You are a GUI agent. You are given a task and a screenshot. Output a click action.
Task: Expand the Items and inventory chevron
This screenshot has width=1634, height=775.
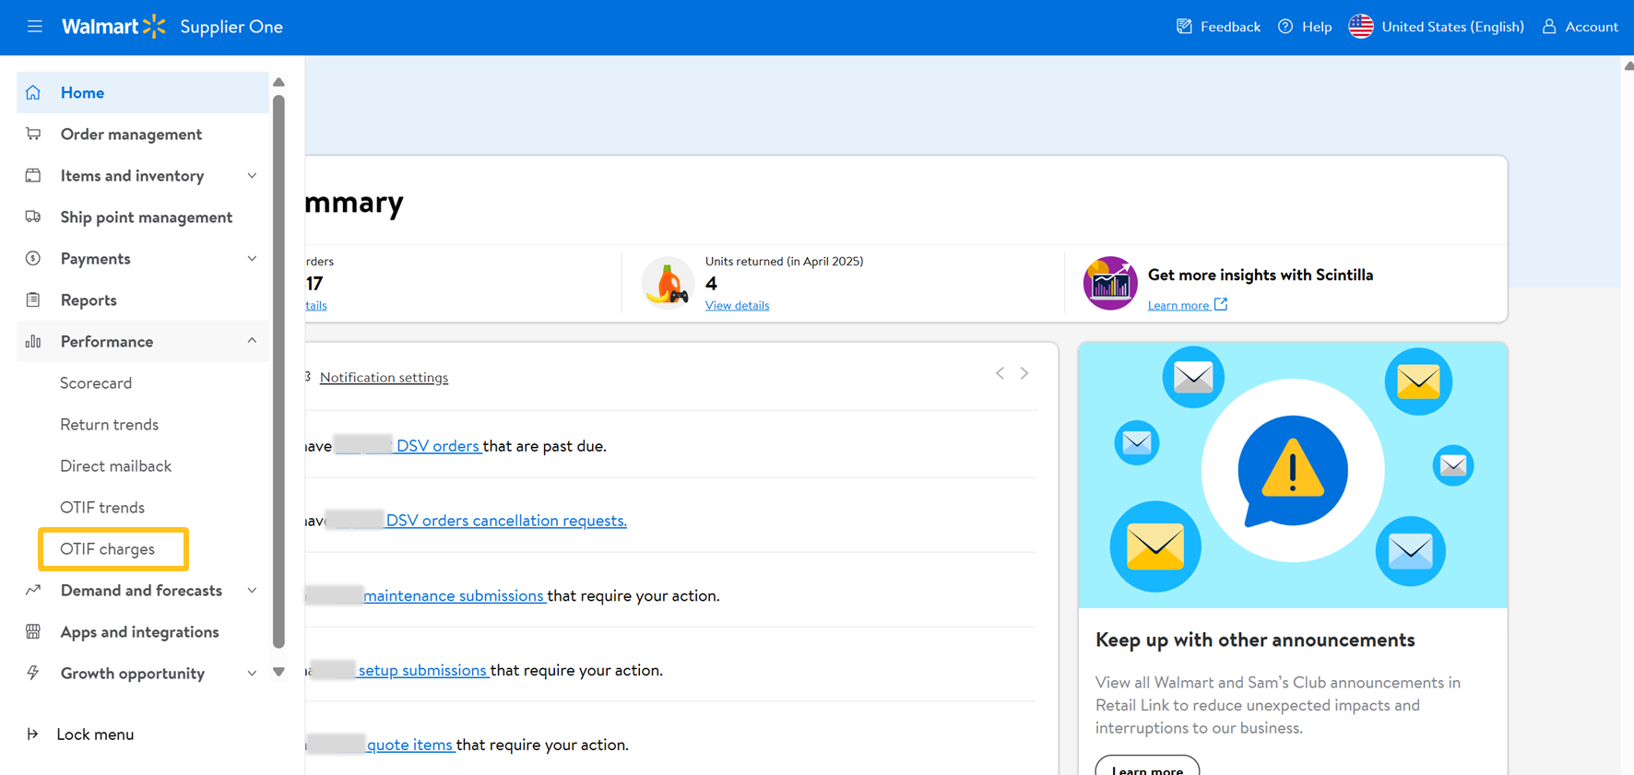pyautogui.click(x=252, y=175)
